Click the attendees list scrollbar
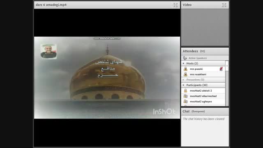This screenshot has width=263, height=148. point(227,83)
